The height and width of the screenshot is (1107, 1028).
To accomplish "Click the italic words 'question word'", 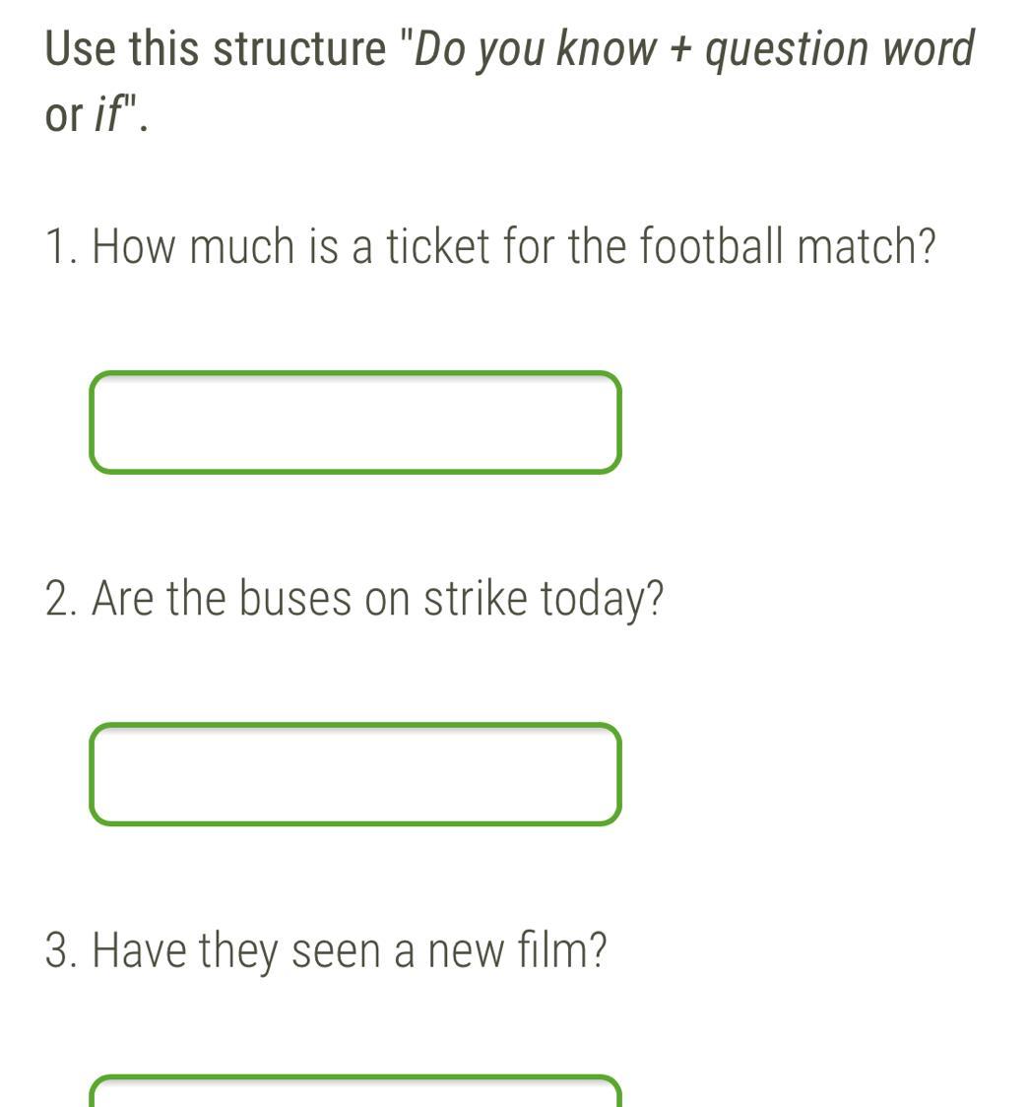I will click(840, 51).
